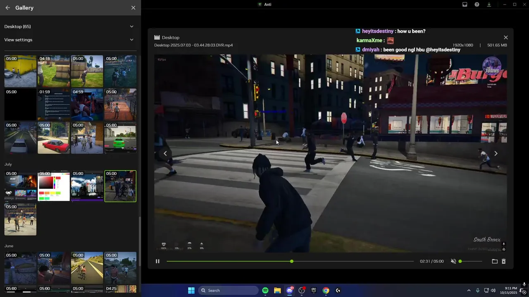The width and height of the screenshot is (529, 297).
Task: Open the notifications inbox icon in title bar
Action: 465,5
